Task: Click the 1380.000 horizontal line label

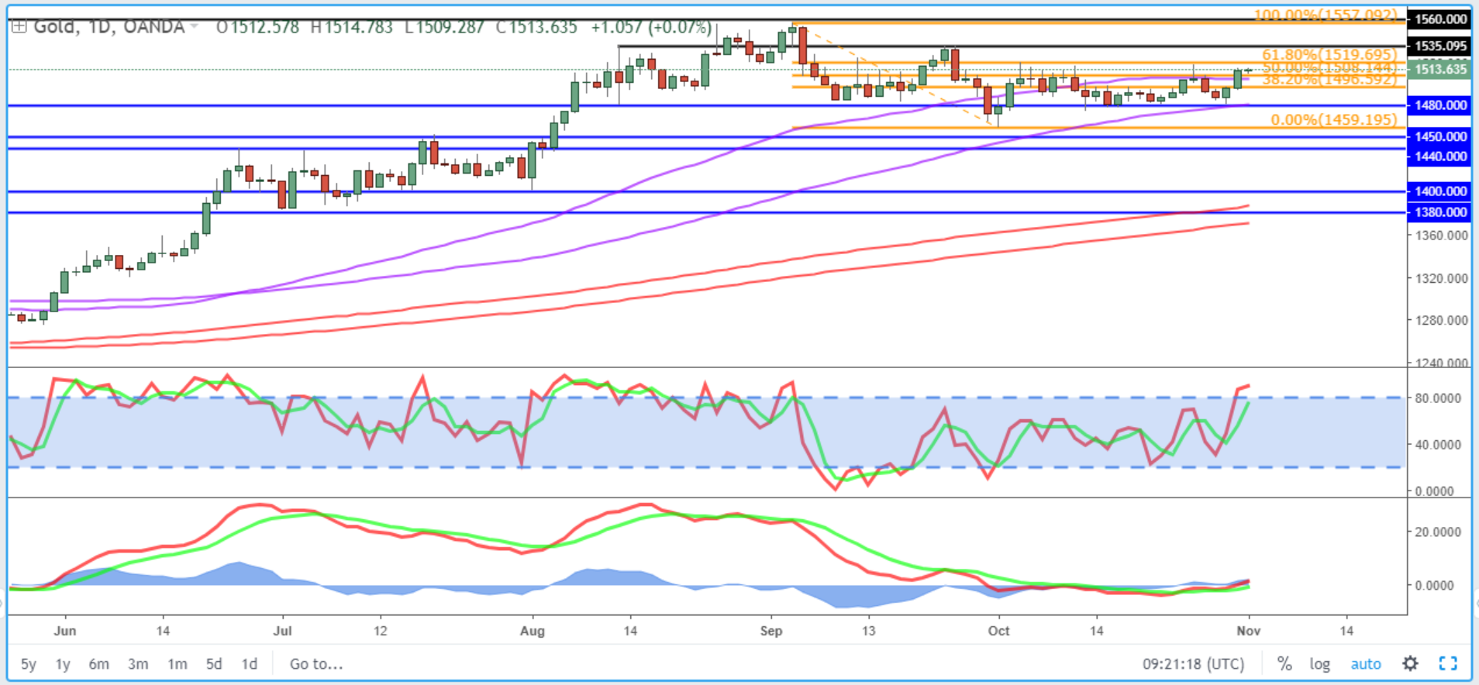Action: pyautogui.click(x=1439, y=212)
